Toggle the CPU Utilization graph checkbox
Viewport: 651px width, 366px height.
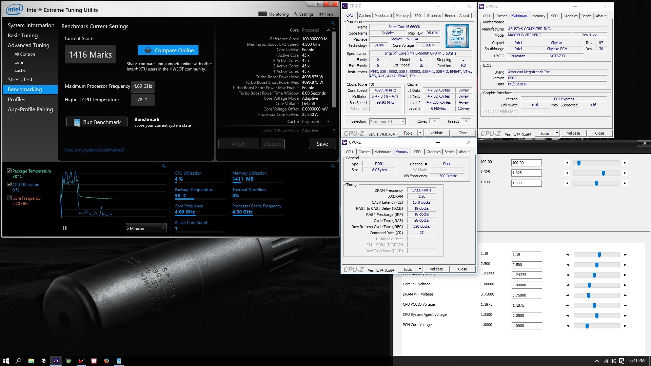[x=9, y=184]
